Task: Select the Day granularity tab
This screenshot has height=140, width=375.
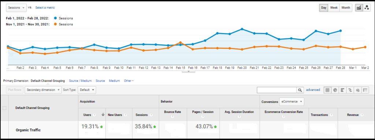Action: point(324,8)
